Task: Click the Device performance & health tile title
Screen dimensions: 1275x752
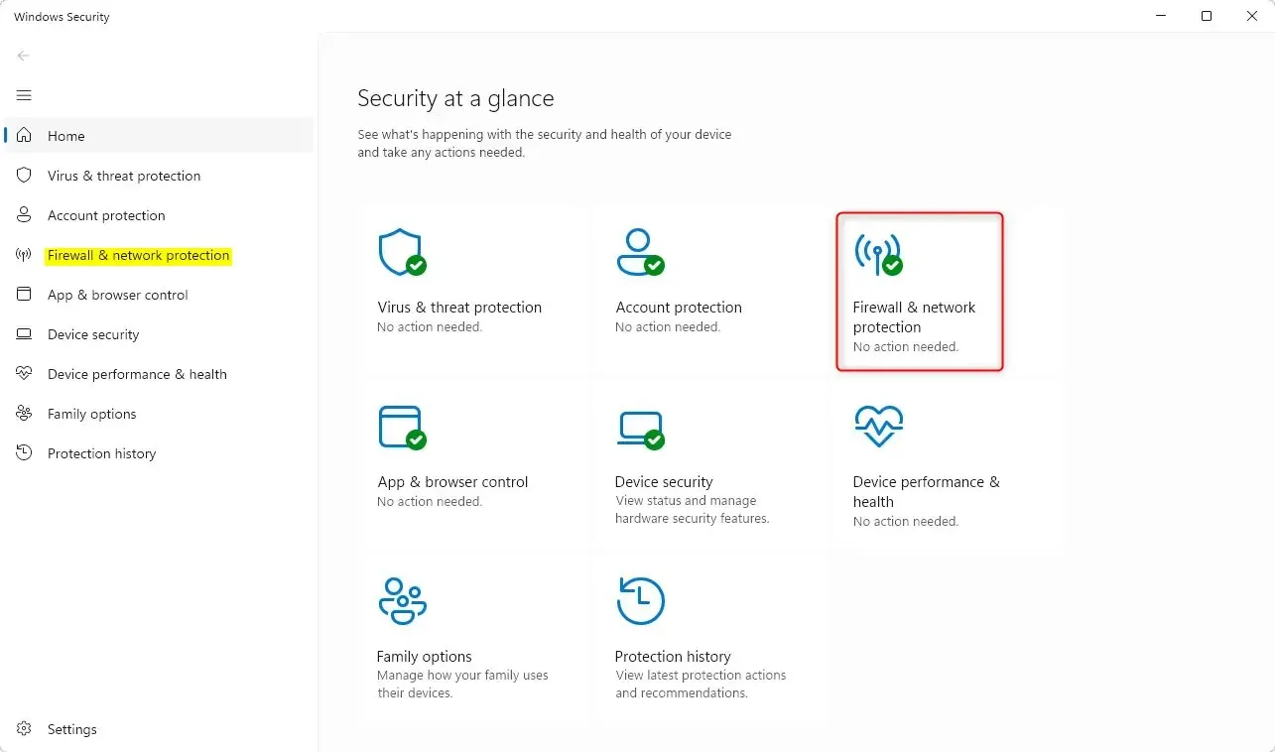Action: tap(926, 492)
